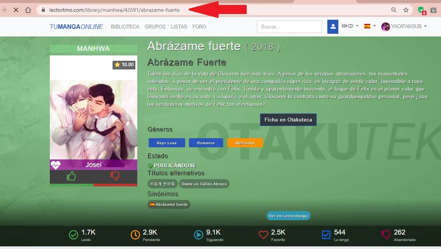Expand the YAOIFANSUB user menu
The height and width of the screenshot is (249, 441).
[x=409, y=27]
